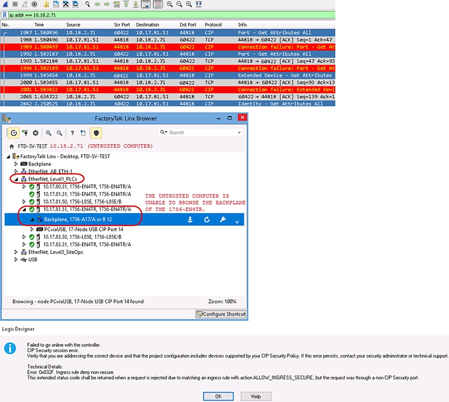The width and height of the screenshot is (449, 402).
Task: Toggle auto-scroll during live capture
Action: (146, 4)
